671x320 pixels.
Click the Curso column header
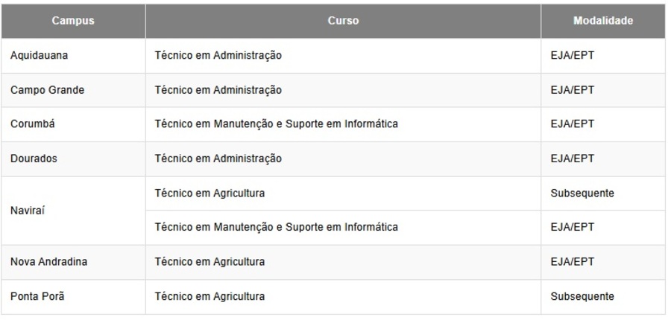[343, 21]
